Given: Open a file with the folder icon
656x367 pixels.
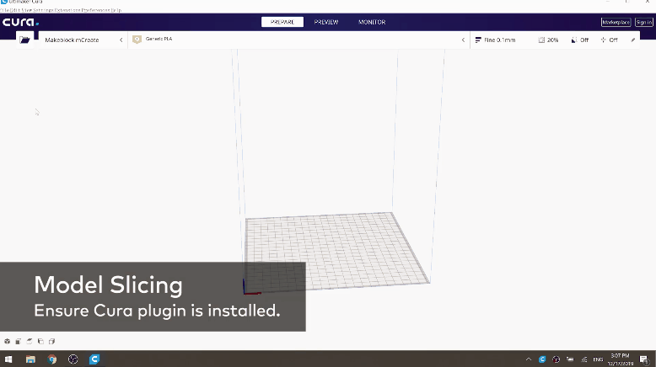Looking at the screenshot, I should pyautogui.click(x=24, y=40).
